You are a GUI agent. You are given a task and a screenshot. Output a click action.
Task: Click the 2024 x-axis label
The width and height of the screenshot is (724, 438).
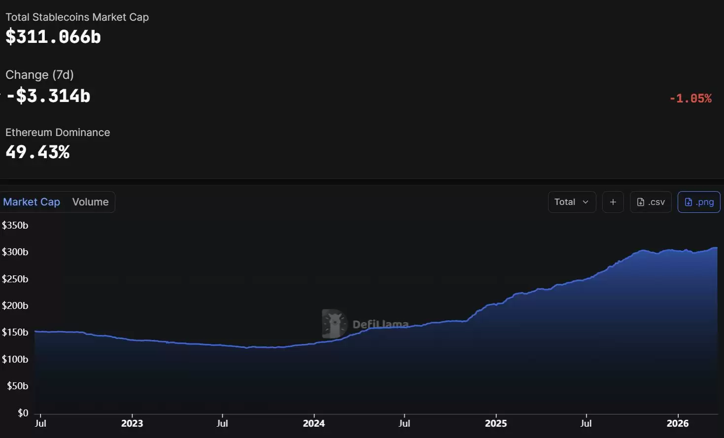coord(314,423)
